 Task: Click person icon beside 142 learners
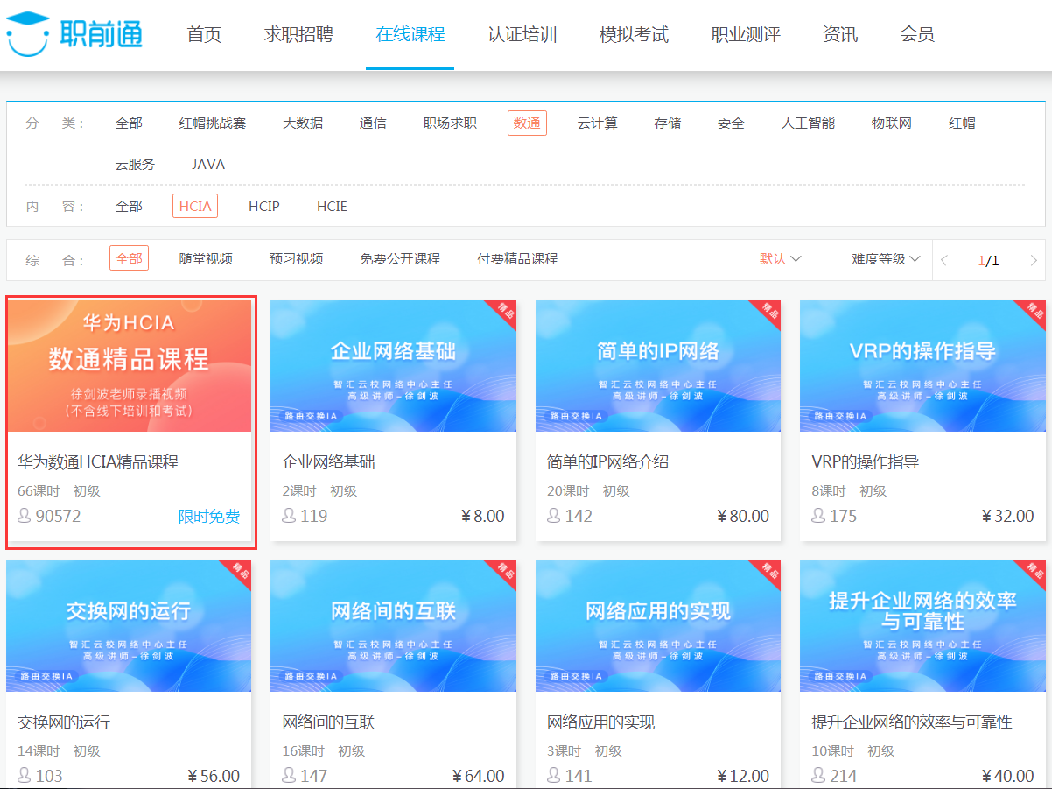(554, 516)
